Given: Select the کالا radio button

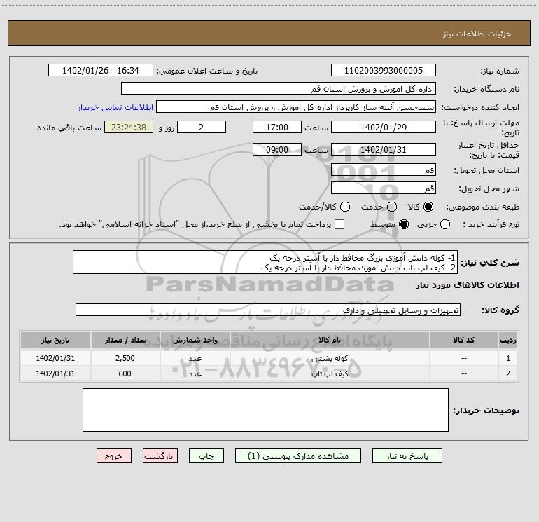Looking at the screenshot, I should click(428, 207).
